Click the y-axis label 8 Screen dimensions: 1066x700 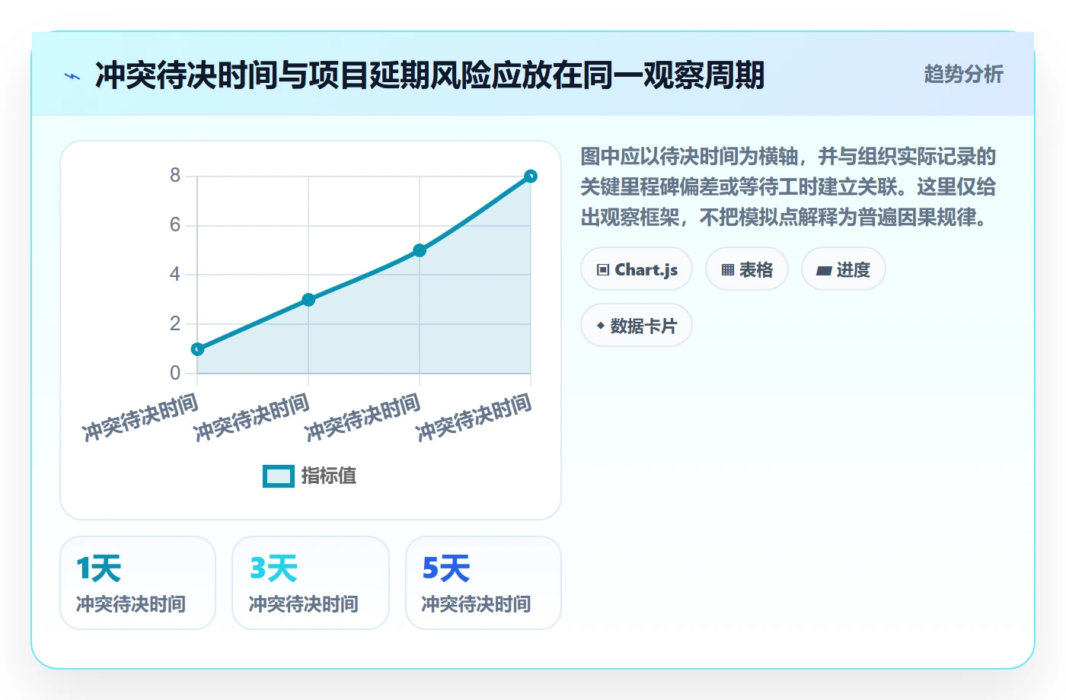[175, 176]
